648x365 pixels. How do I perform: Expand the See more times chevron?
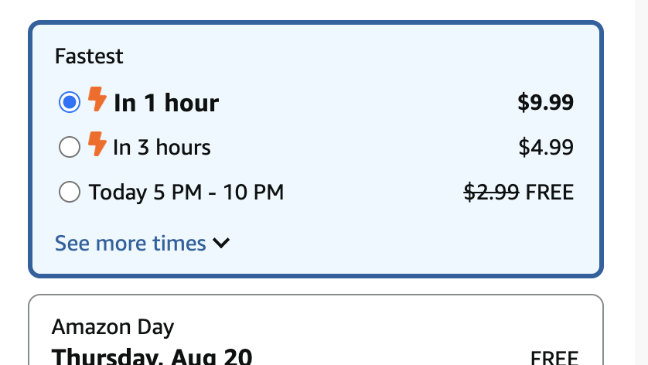point(221,243)
